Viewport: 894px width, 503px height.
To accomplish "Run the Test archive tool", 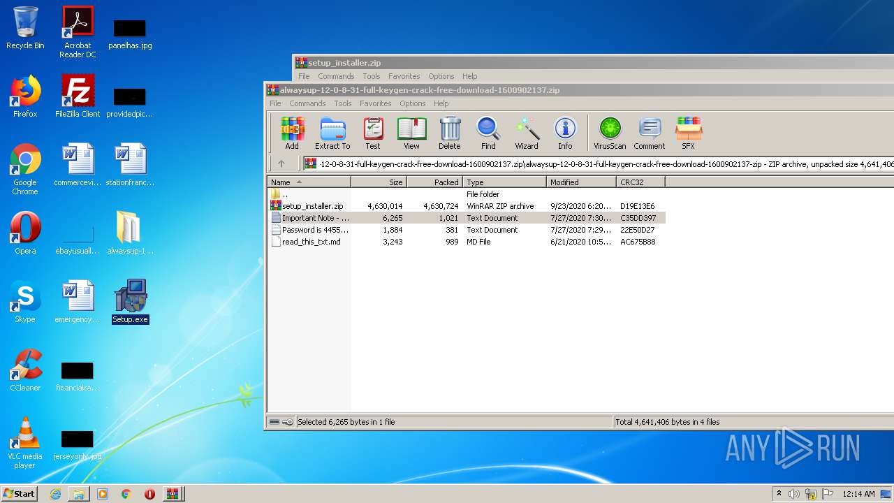I will [373, 133].
